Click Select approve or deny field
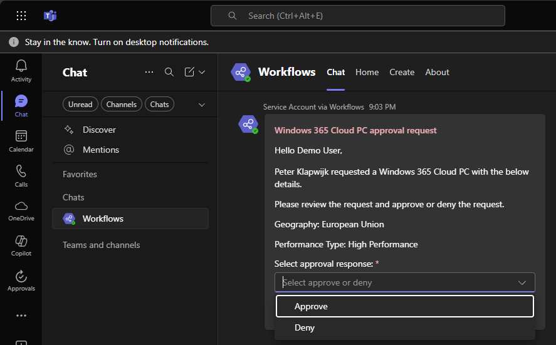Image resolution: width=556 pixels, height=345 pixels. 404,282
